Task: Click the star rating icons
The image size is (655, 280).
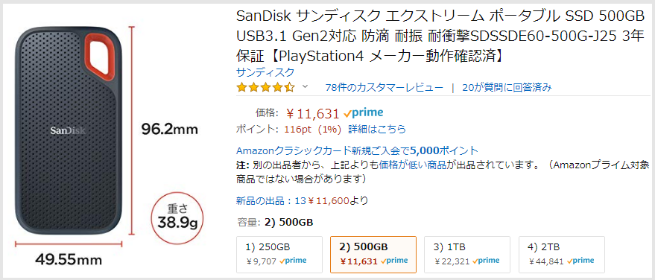Action: click(x=266, y=87)
